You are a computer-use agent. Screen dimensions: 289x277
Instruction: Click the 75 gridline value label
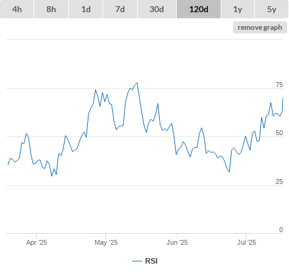click(x=279, y=85)
